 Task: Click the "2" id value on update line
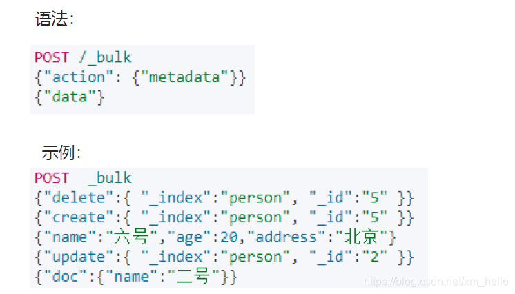pos(374,257)
